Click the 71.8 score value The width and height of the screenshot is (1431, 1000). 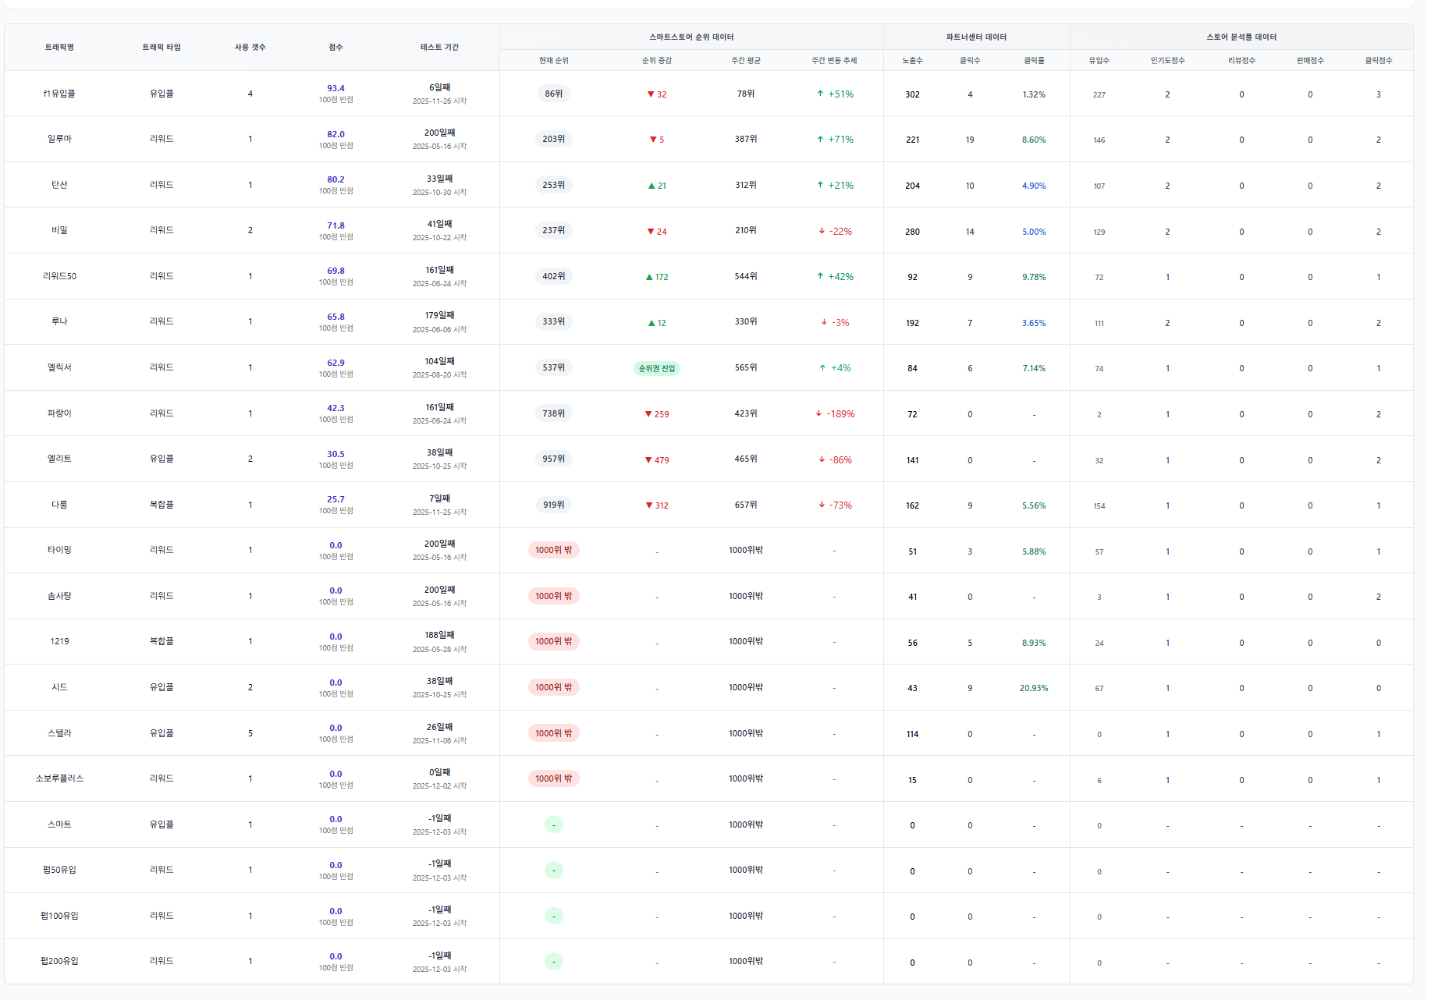[x=336, y=225]
